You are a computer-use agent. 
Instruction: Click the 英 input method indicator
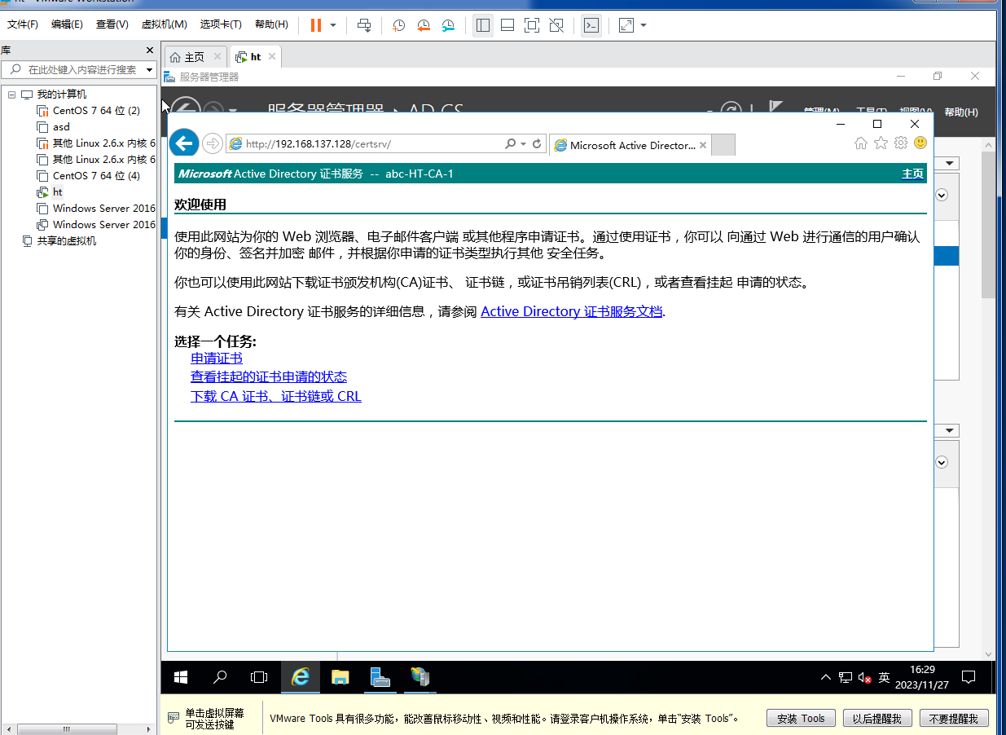click(884, 677)
